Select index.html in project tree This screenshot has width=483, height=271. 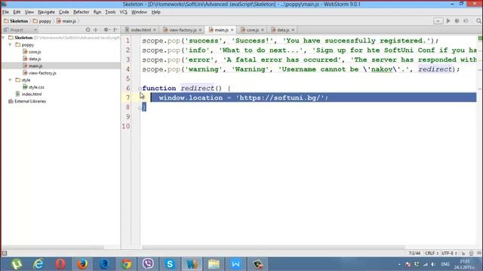[x=29, y=94]
